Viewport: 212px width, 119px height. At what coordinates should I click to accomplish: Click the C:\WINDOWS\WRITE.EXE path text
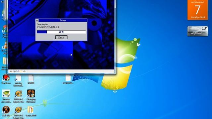point(48,27)
